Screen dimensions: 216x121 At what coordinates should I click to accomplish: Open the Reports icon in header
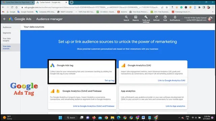(x=136, y=18)
